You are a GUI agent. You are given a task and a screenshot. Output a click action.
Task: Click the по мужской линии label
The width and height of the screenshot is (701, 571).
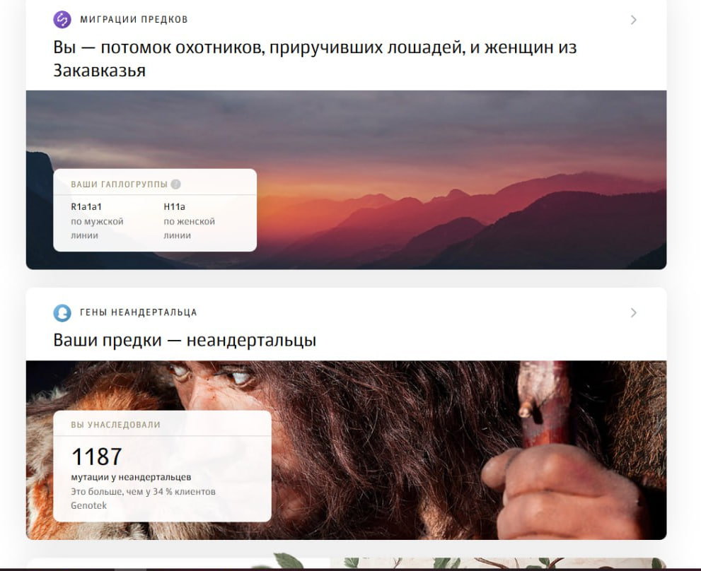point(97,228)
